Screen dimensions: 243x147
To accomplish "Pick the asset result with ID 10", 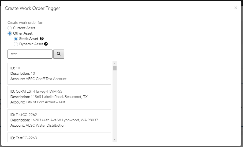I will click(59, 74).
